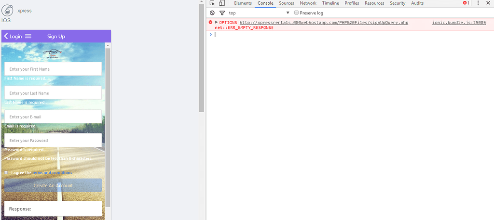
Task: Switch to the Security tab
Action: point(398,3)
